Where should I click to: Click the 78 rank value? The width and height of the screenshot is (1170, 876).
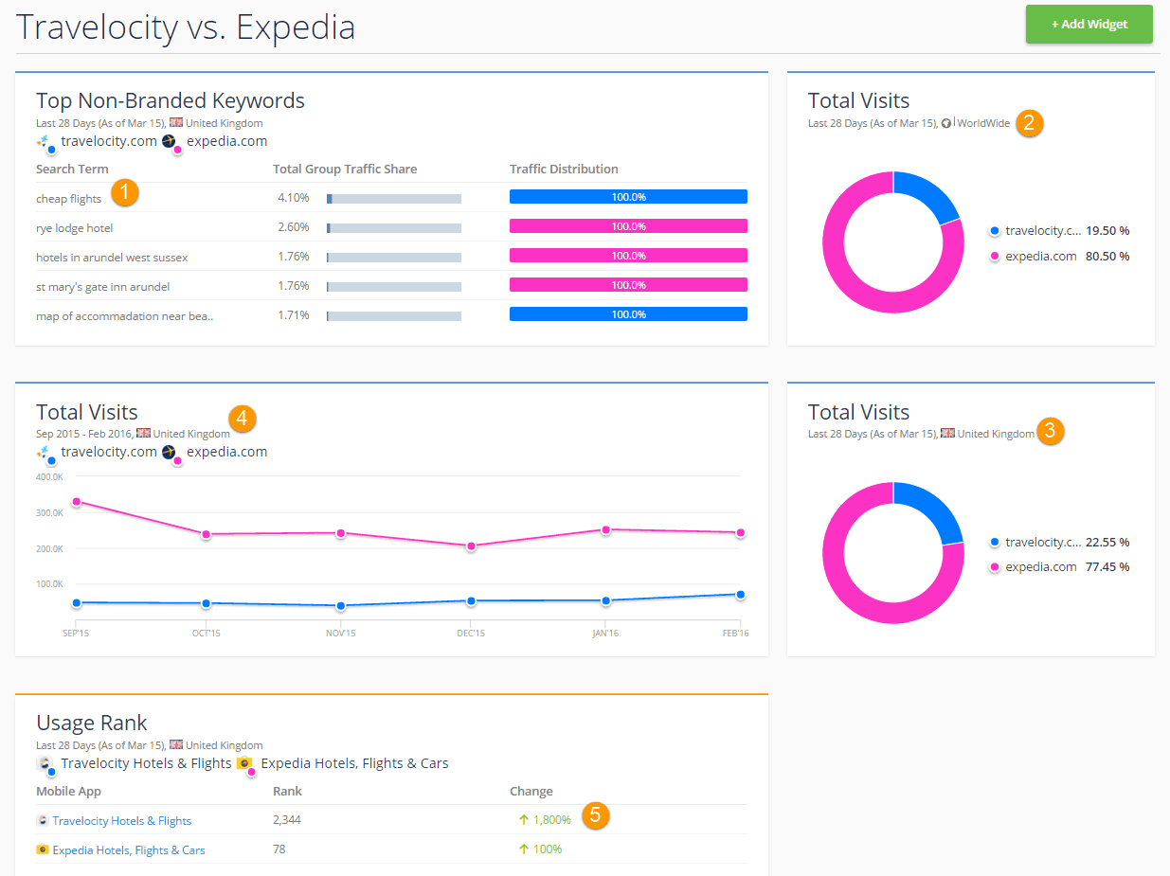279,849
